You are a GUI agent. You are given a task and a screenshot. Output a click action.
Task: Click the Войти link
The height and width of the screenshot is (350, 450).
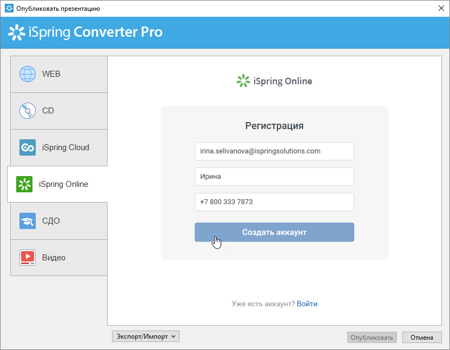pyautogui.click(x=307, y=304)
